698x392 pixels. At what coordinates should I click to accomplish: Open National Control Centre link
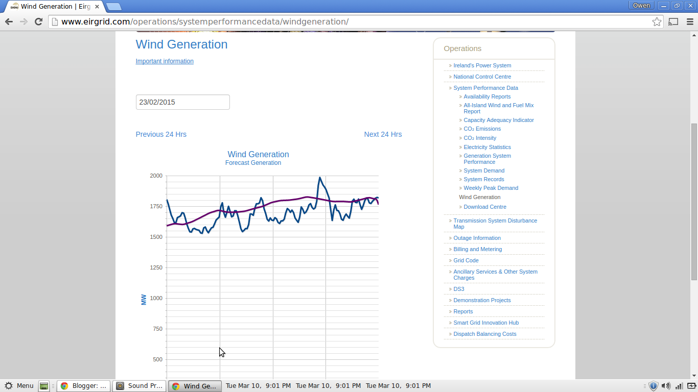click(x=482, y=77)
